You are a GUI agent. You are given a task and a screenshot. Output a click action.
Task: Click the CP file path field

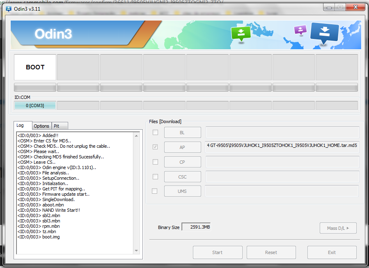coord(282,162)
